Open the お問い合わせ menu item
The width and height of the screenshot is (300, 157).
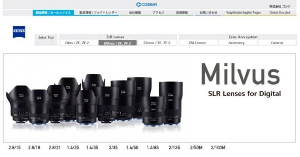(208, 12)
